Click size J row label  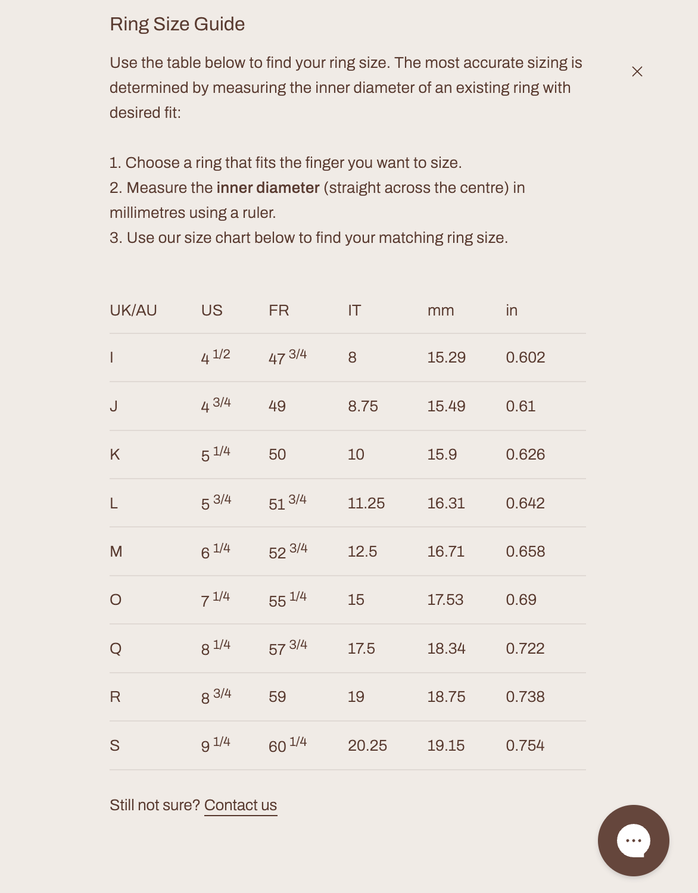[114, 406]
